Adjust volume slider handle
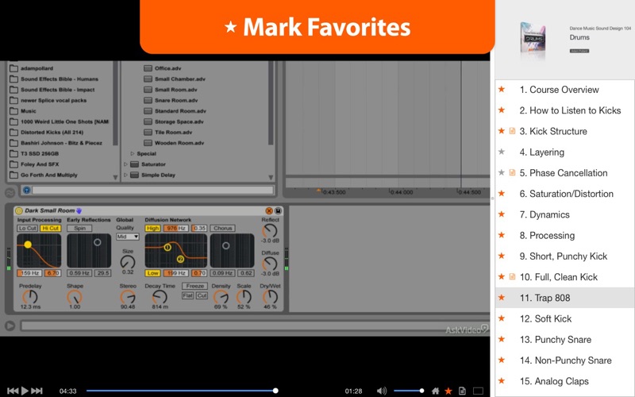635x397 pixels. (421, 391)
